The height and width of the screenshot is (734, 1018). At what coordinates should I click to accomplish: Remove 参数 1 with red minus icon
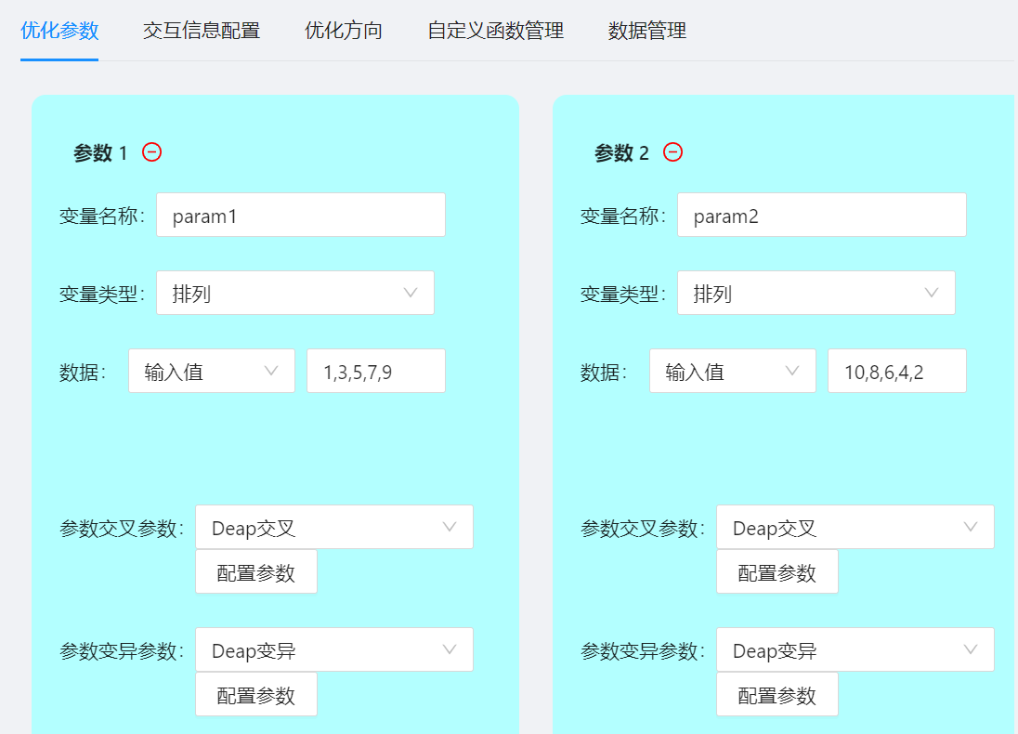click(152, 152)
